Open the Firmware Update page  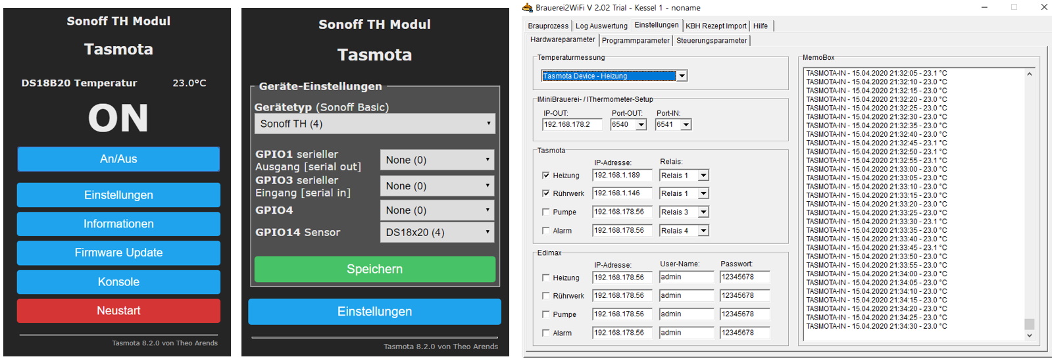(118, 253)
